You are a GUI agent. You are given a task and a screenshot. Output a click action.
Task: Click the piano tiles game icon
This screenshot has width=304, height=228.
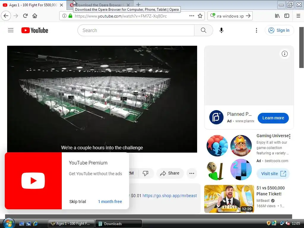[241, 170]
